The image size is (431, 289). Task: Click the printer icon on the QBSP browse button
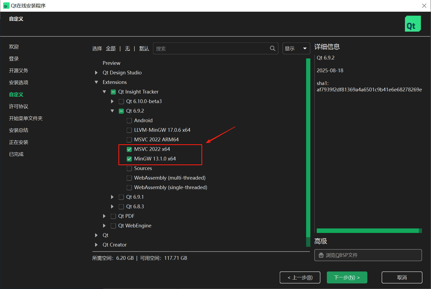[321, 255]
